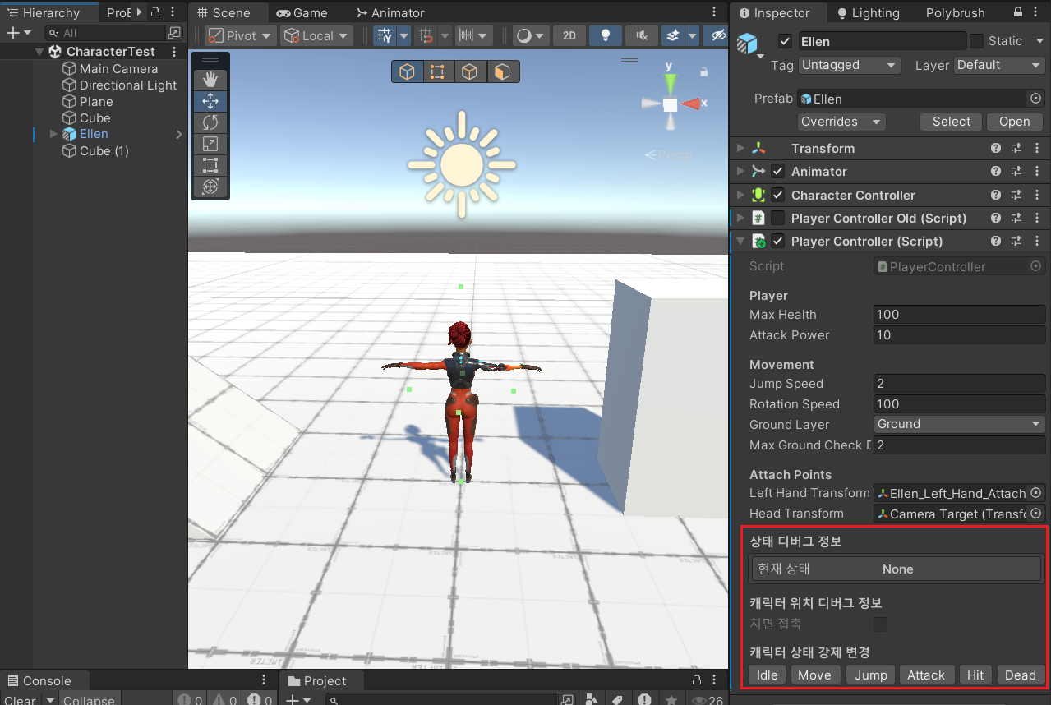
Task: Search by type in Project window
Action: pos(591,700)
